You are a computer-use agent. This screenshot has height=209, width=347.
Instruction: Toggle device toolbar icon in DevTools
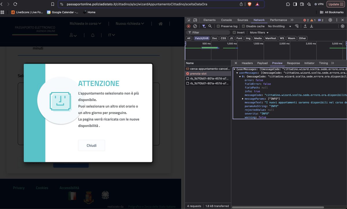[x=195, y=20]
